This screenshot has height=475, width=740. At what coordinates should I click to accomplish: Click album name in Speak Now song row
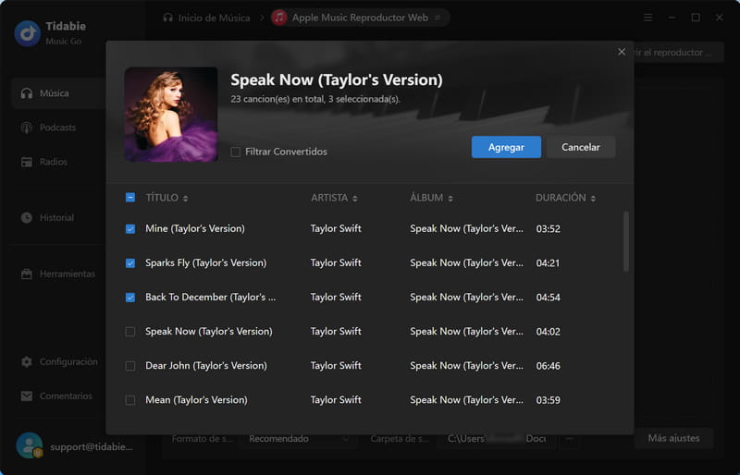coord(466,332)
